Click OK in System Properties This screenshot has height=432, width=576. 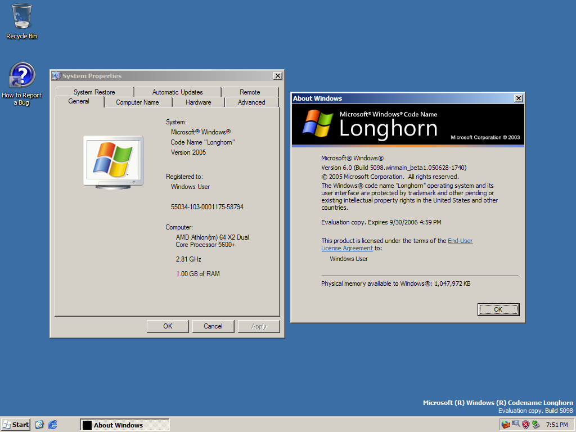pyautogui.click(x=168, y=326)
